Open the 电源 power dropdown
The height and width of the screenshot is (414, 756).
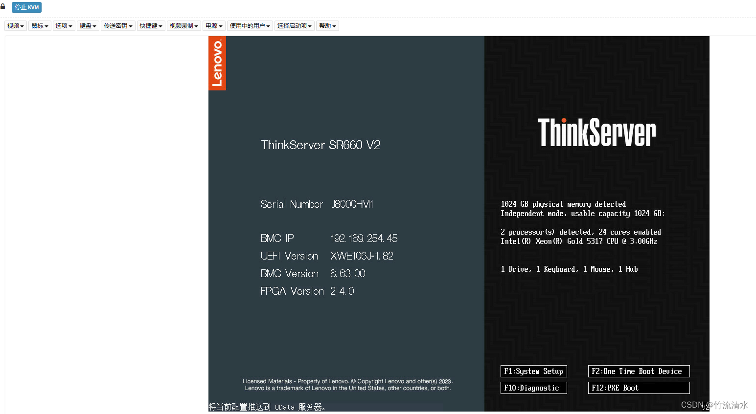coord(214,26)
